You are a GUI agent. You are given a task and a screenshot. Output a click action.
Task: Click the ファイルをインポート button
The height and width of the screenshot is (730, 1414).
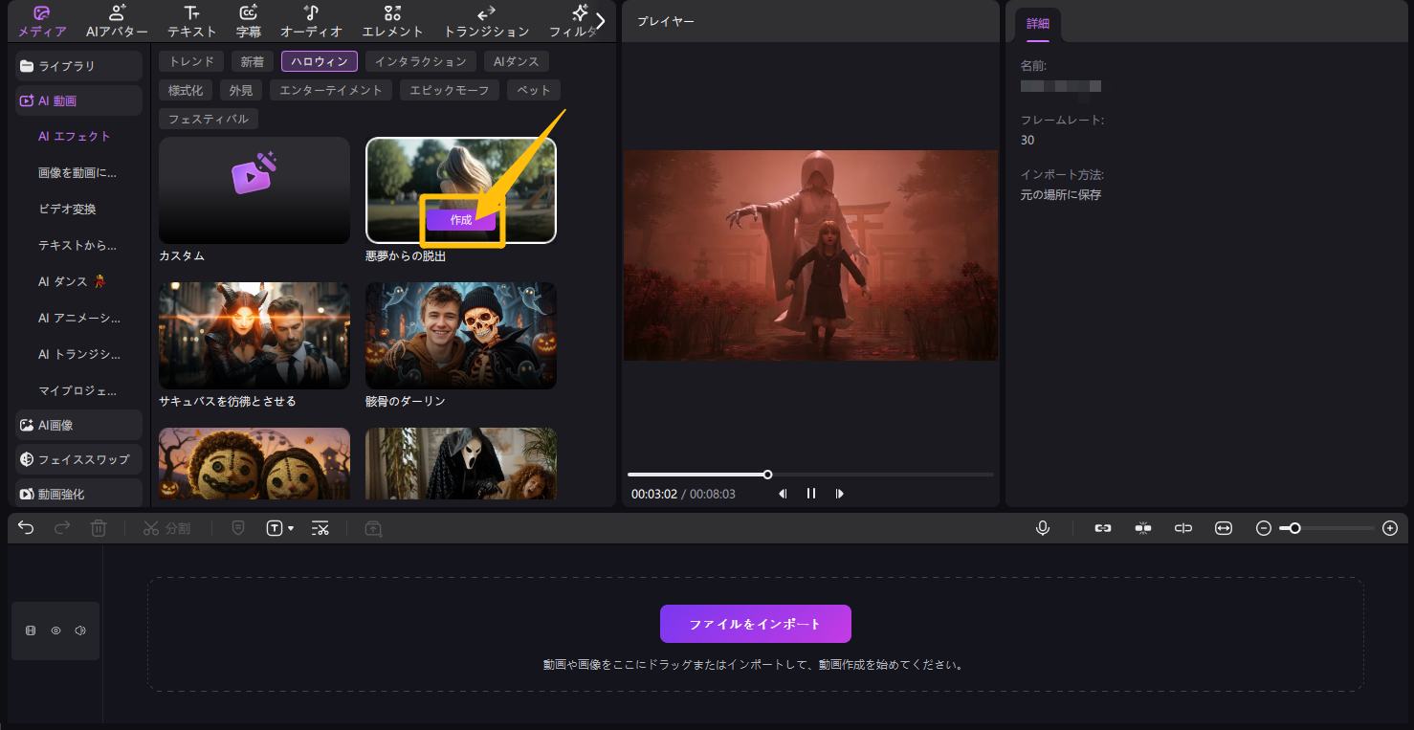(755, 624)
